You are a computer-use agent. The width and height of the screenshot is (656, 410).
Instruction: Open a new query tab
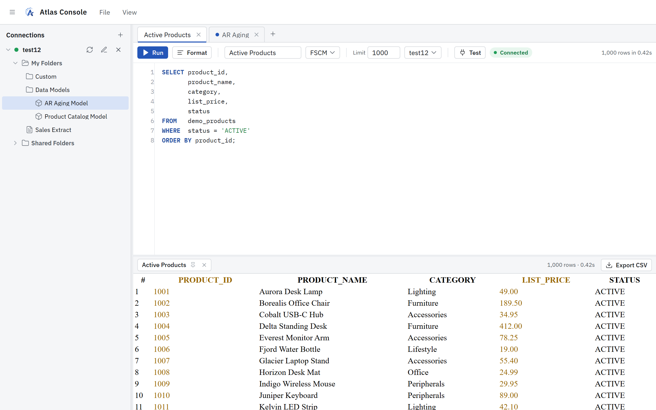pos(273,34)
